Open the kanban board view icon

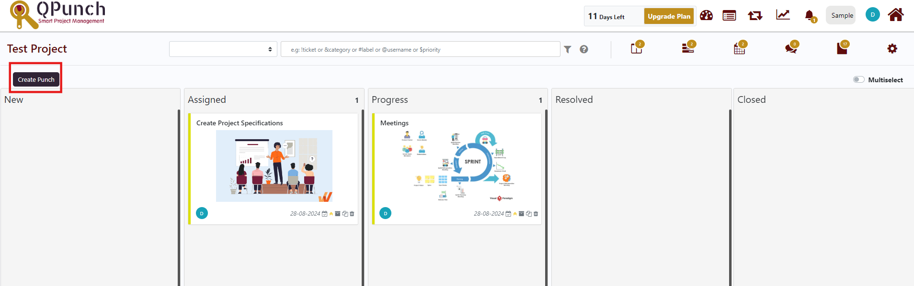636,49
